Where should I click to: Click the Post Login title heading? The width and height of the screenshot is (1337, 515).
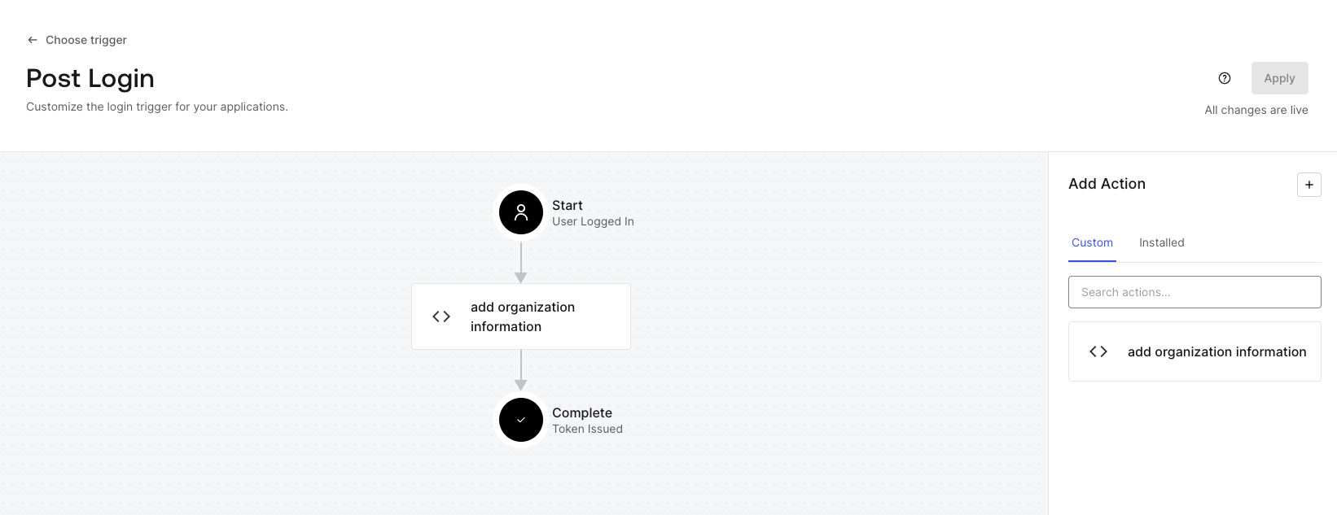(90, 78)
